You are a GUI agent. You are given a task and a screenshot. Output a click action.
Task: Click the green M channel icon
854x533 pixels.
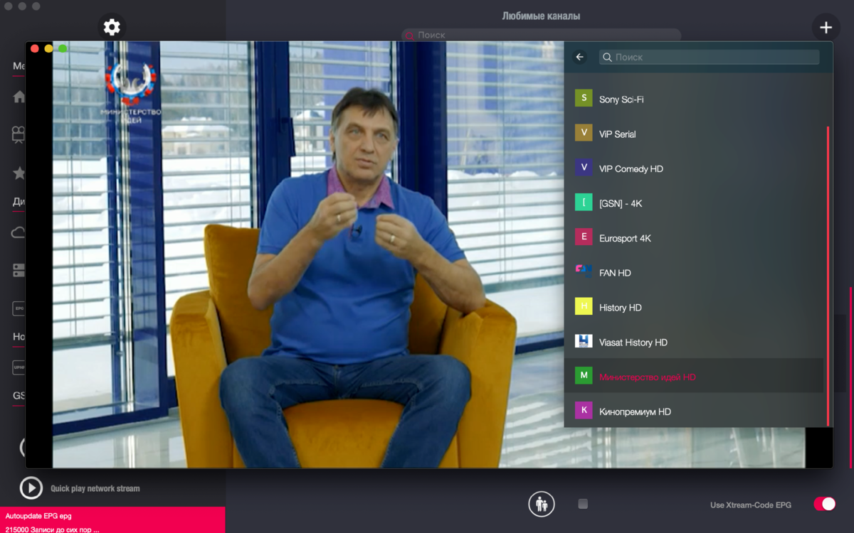pos(584,376)
